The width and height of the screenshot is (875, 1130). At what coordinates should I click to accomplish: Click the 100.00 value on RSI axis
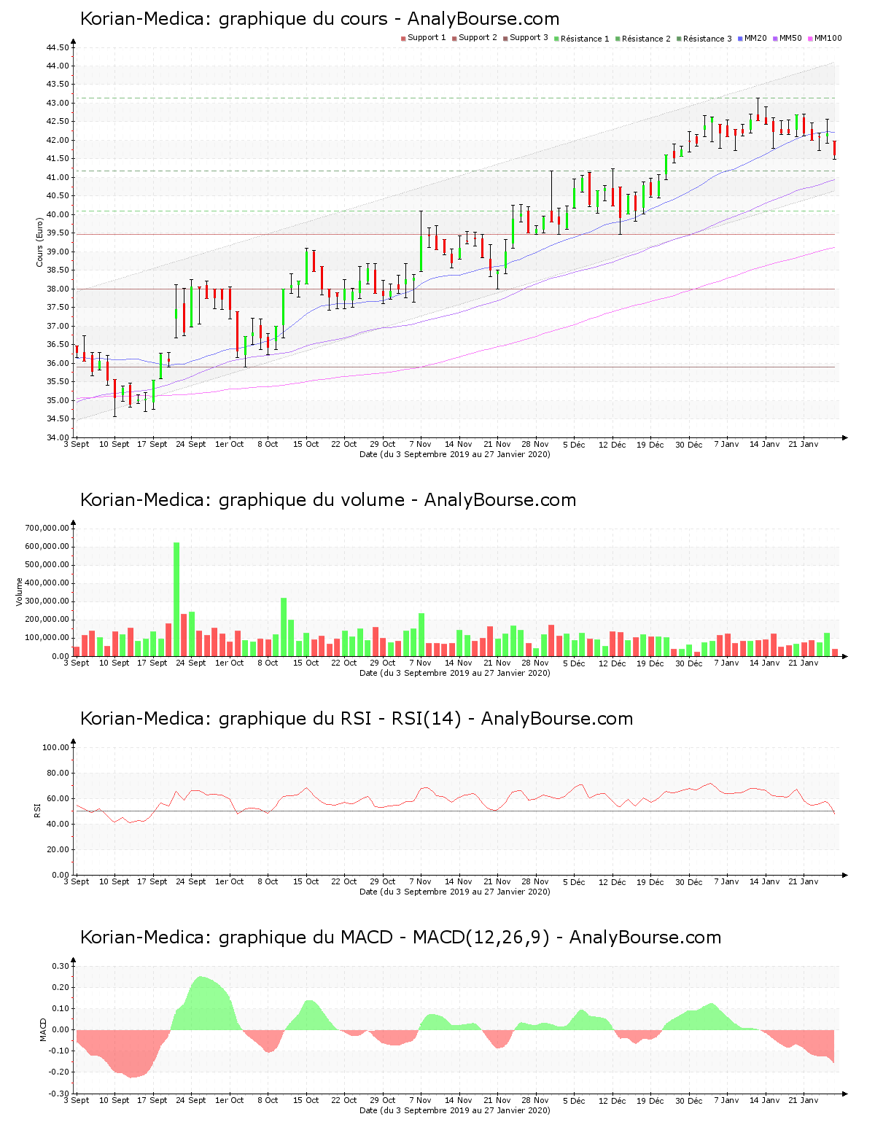[55, 748]
